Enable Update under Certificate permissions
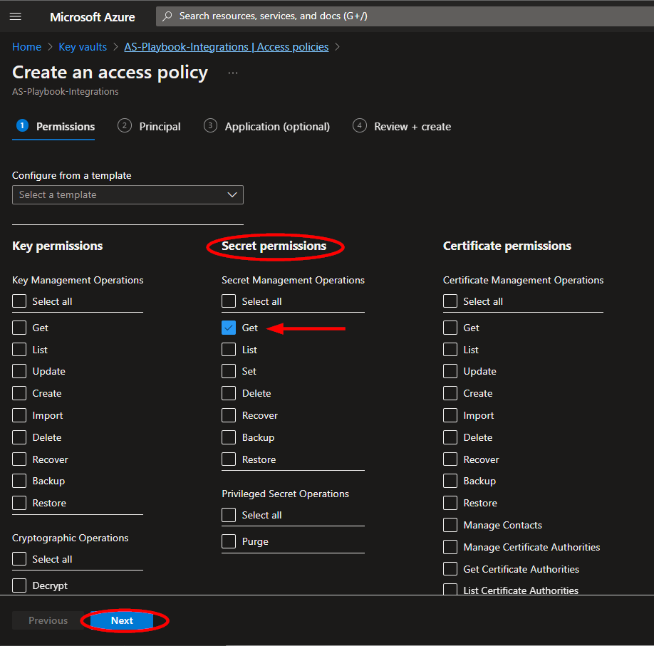The height and width of the screenshot is (646, 654). click(450, 371)
